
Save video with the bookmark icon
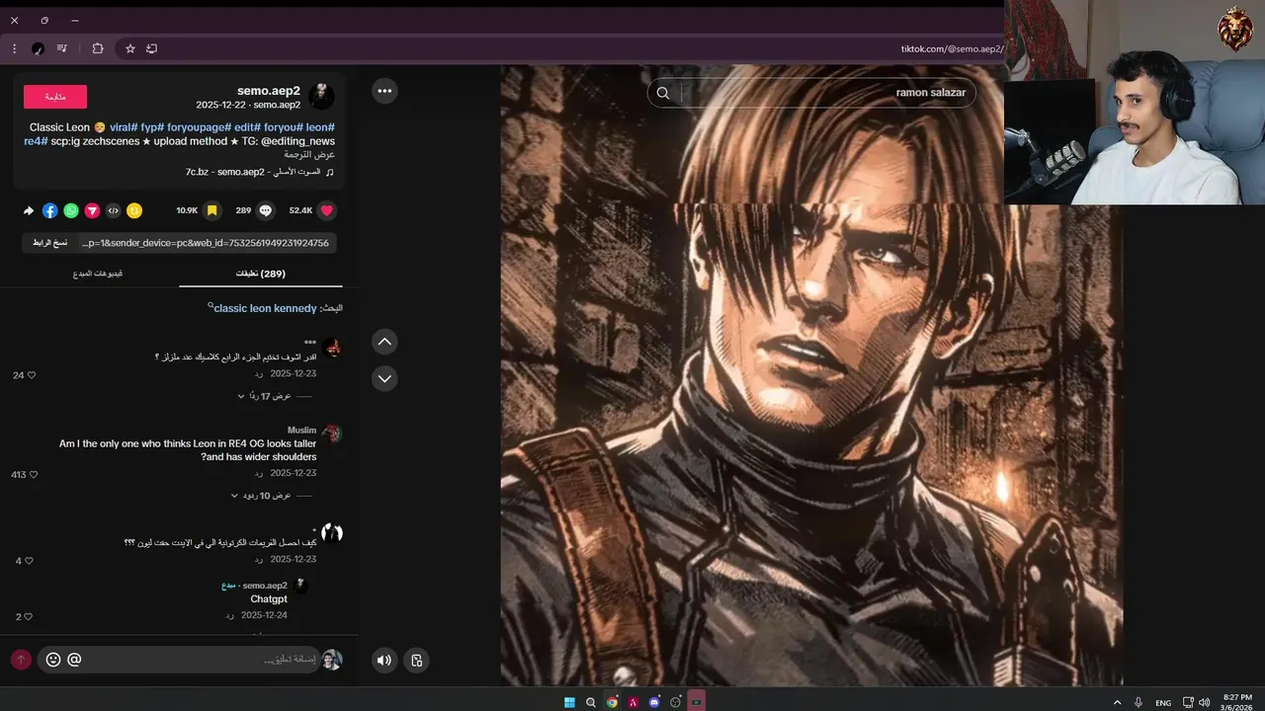coord(211,210)
